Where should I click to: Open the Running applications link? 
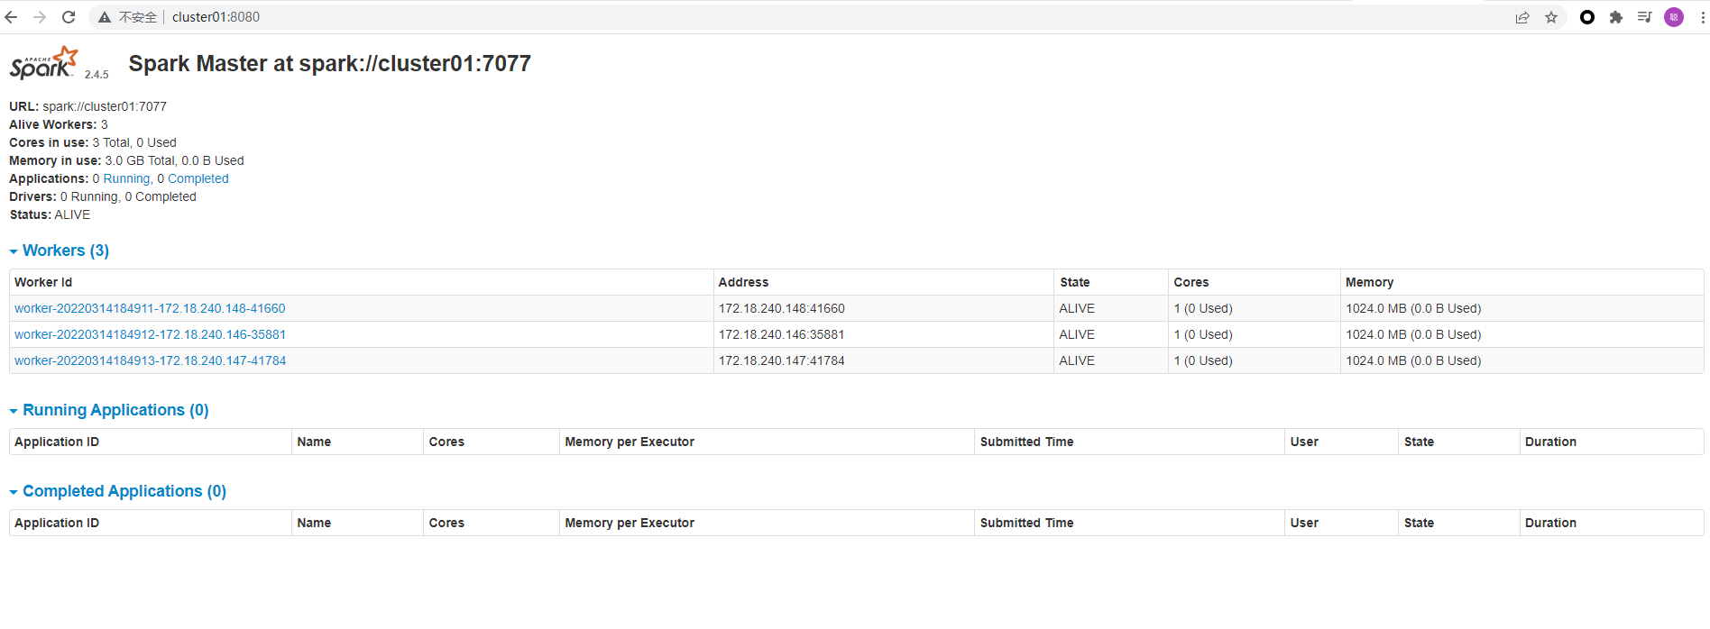click(126, 178)
